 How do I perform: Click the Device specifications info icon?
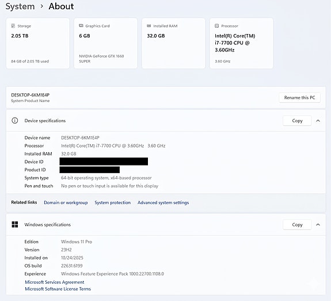15,121
